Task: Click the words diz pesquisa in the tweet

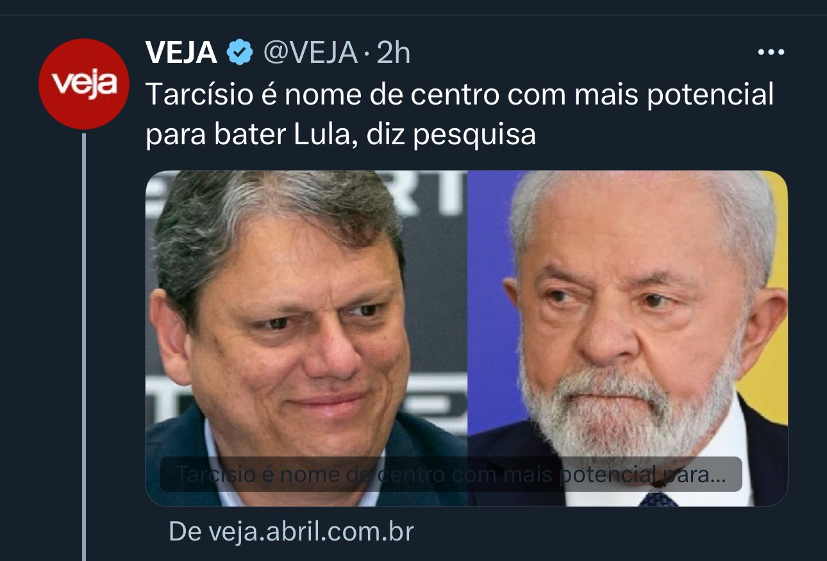Action: coord(451,137)
